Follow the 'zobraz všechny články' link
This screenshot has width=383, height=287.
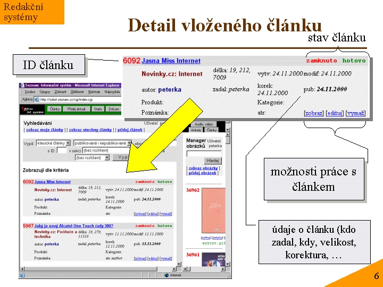(90, 130)
